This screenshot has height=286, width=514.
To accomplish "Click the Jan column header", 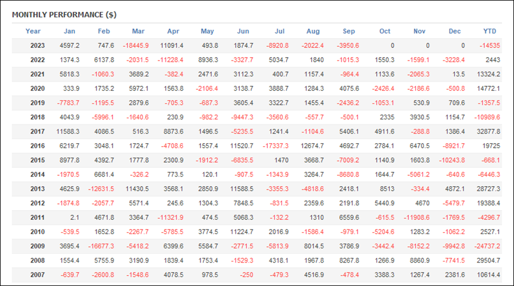I will click(69, 31).
